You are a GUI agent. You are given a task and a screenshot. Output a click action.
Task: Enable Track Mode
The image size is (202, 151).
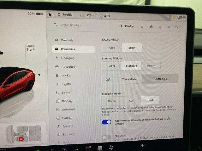(x=121, y=79)
